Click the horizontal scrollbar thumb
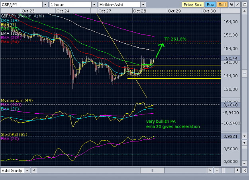Viewport: 249px width, 180px height. pyautogui.click(x=152, y=170)
